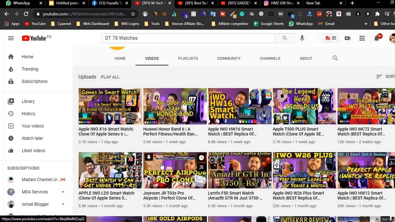The height and width of the screenshot is (222, 395).
Task: Open the Chrome extensions puzzle menu
Action: click(377, 14)
